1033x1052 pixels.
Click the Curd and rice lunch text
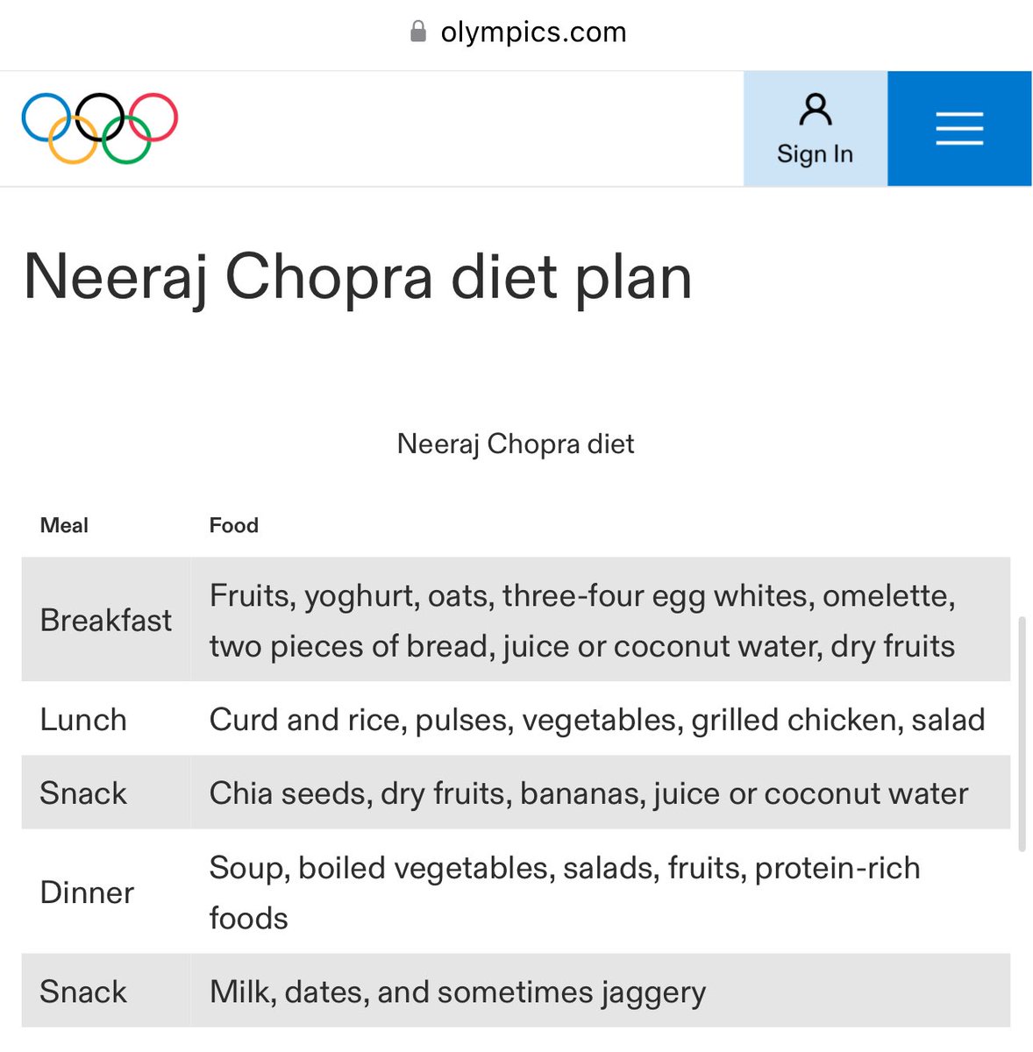[597, 720]
